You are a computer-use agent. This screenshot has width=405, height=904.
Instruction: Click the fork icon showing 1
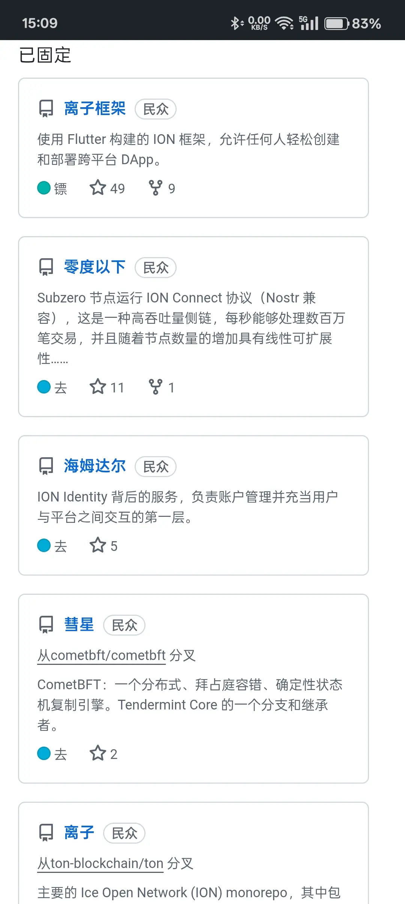pos(156,387)
